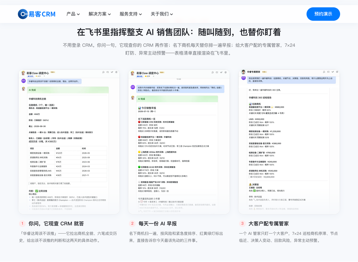
Task: Click the 预约演示 button
Action: pyautogui.click(x=323, y=14)
